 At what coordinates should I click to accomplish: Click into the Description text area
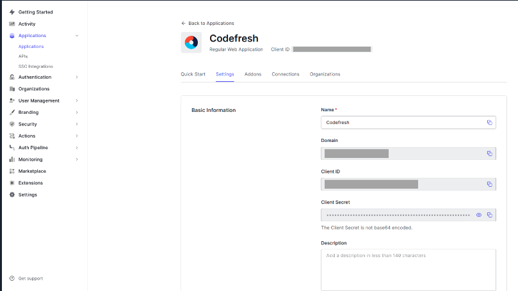click(408, 269)
